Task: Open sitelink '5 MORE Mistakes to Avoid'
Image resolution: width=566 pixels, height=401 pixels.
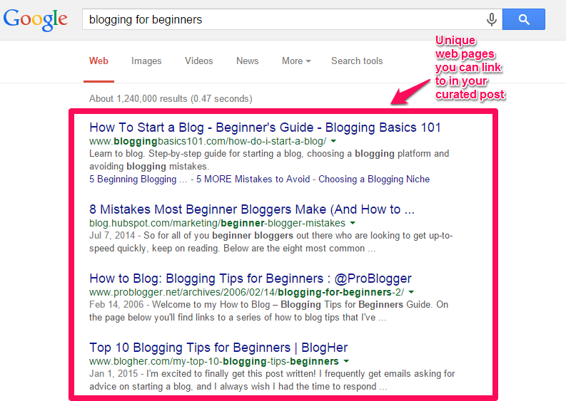Action: 253,179
